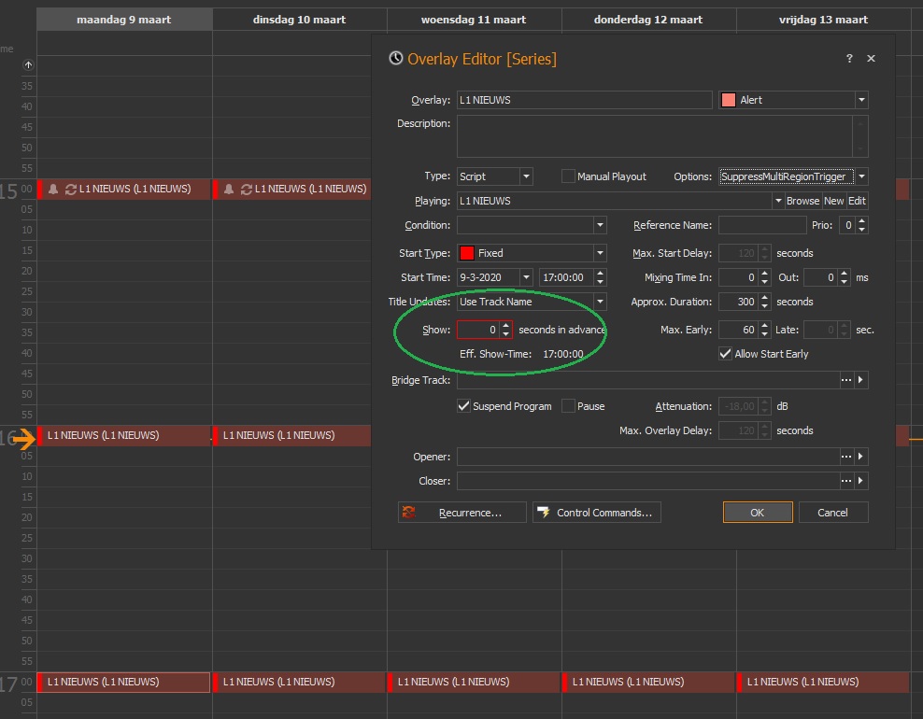Adjust the Start Time 17:00:00 stepper
Image resolution: width=923 pixels, height=719 pixels.
pos(600,277)
